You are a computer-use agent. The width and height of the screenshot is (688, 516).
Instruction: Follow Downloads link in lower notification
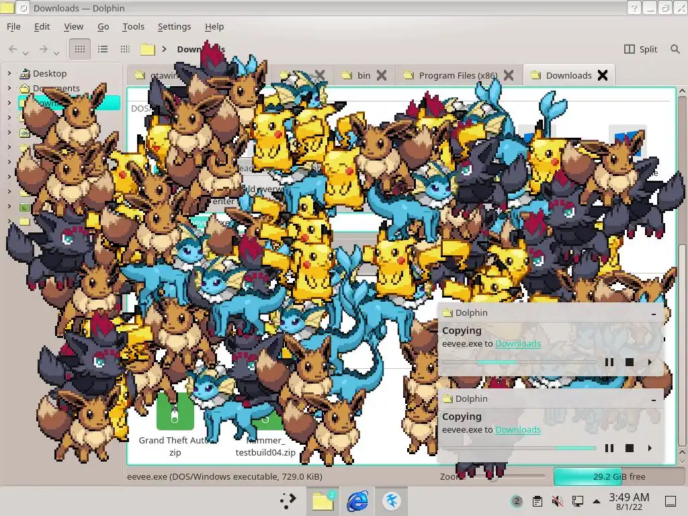click(518, 429)
